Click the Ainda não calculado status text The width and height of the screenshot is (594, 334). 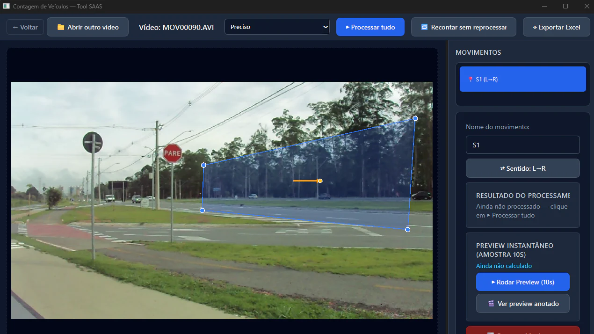click(x=504, y=266)
